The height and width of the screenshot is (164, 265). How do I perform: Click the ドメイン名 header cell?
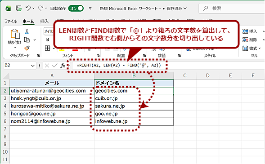(134, 83)
